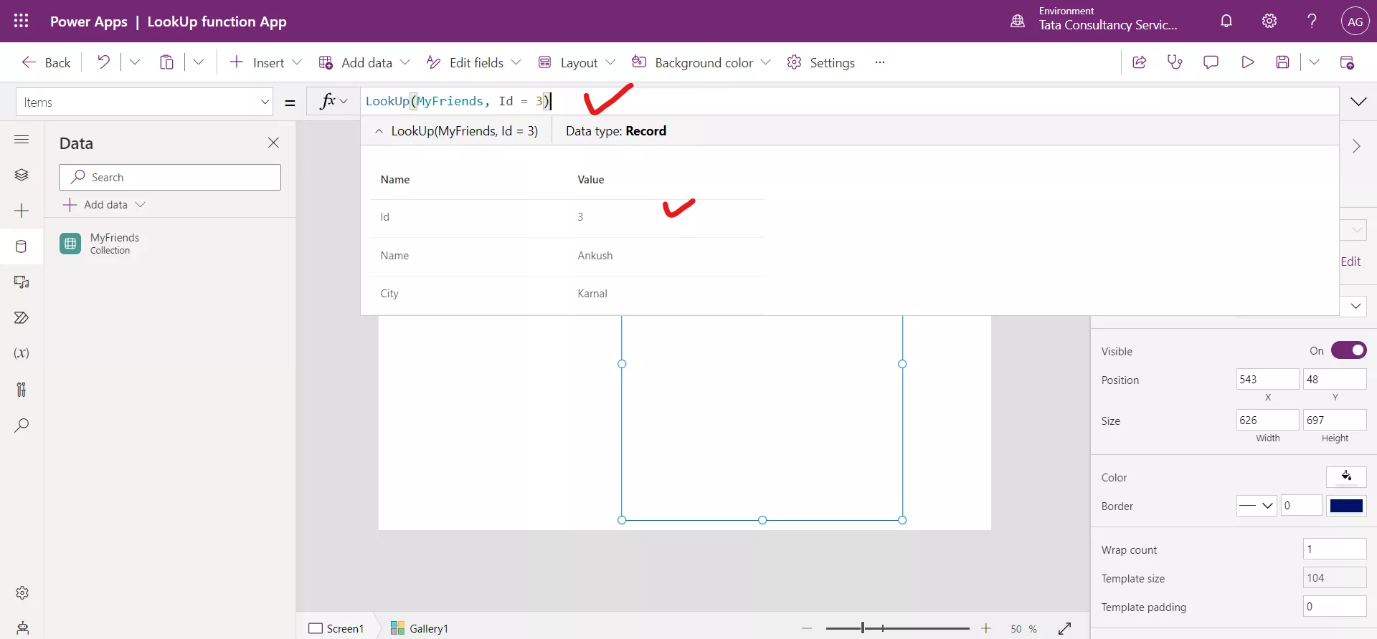Image resolution: width=1377 pixels, height=639 pixels.
Task: Open the app launcher waffle icon
Action: point(22,21)
